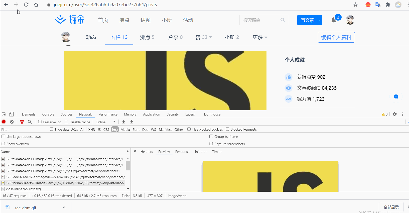Viewport: 409px width, 213px height.
Task: Sort requests via the Name column header
Action: tap(65, 152)
